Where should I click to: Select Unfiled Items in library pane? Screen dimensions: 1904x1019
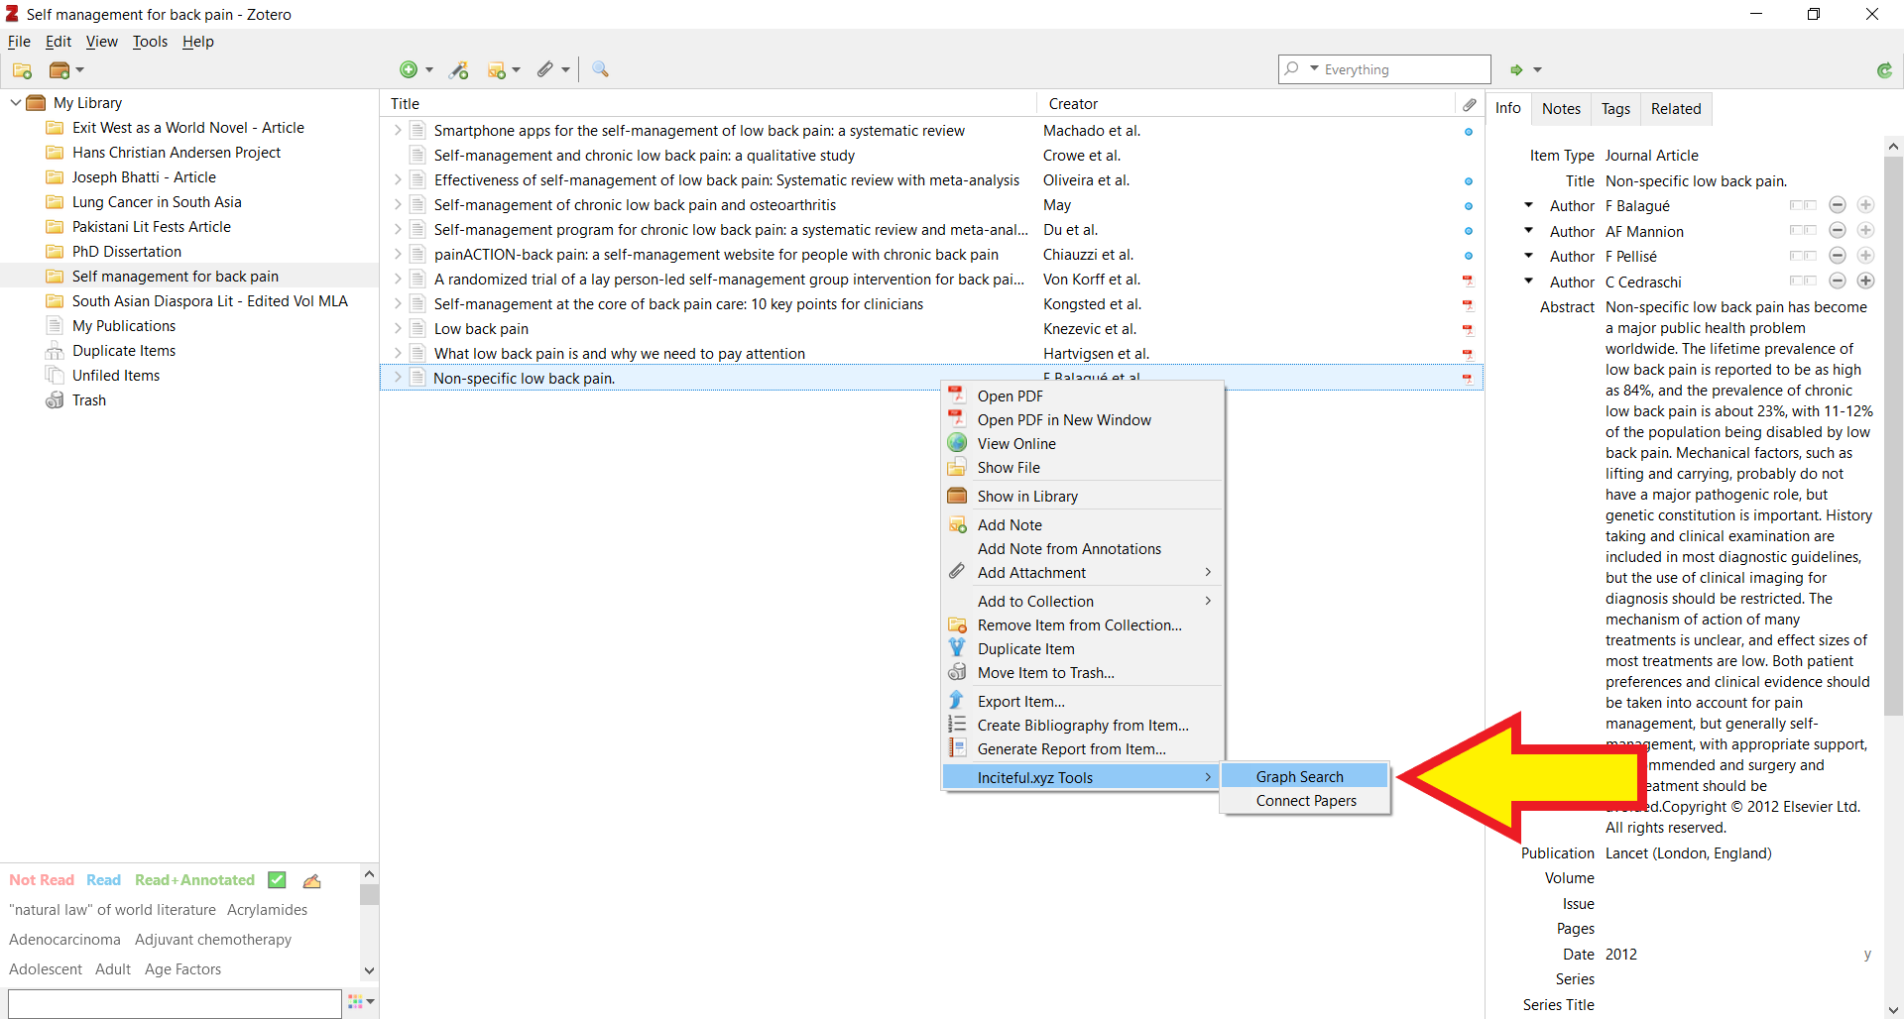(115, 376)
